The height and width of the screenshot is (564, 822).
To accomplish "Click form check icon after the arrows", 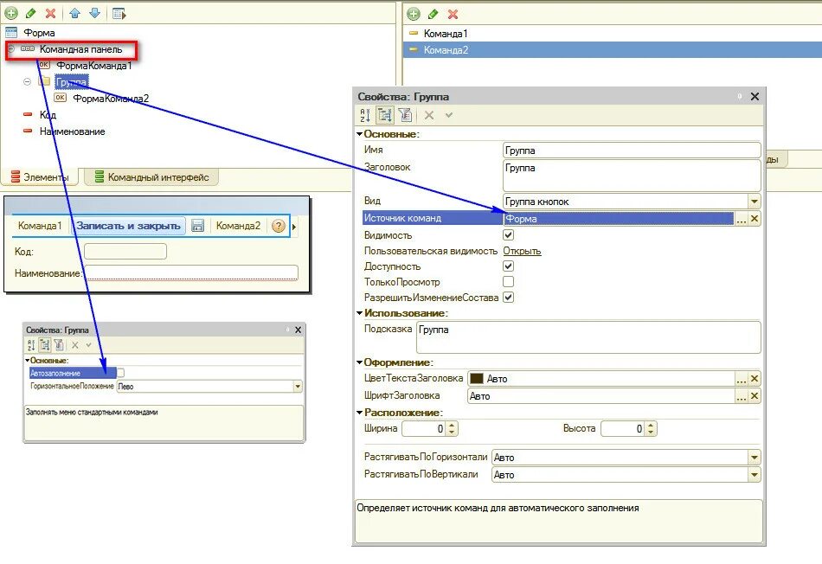I will coord(119,14).
